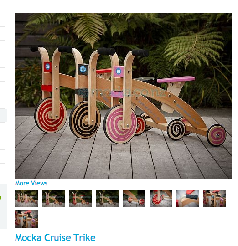238x246 pixels.
Task: Select the single pink trike thumbnail
Action: [x=53, y=198]
